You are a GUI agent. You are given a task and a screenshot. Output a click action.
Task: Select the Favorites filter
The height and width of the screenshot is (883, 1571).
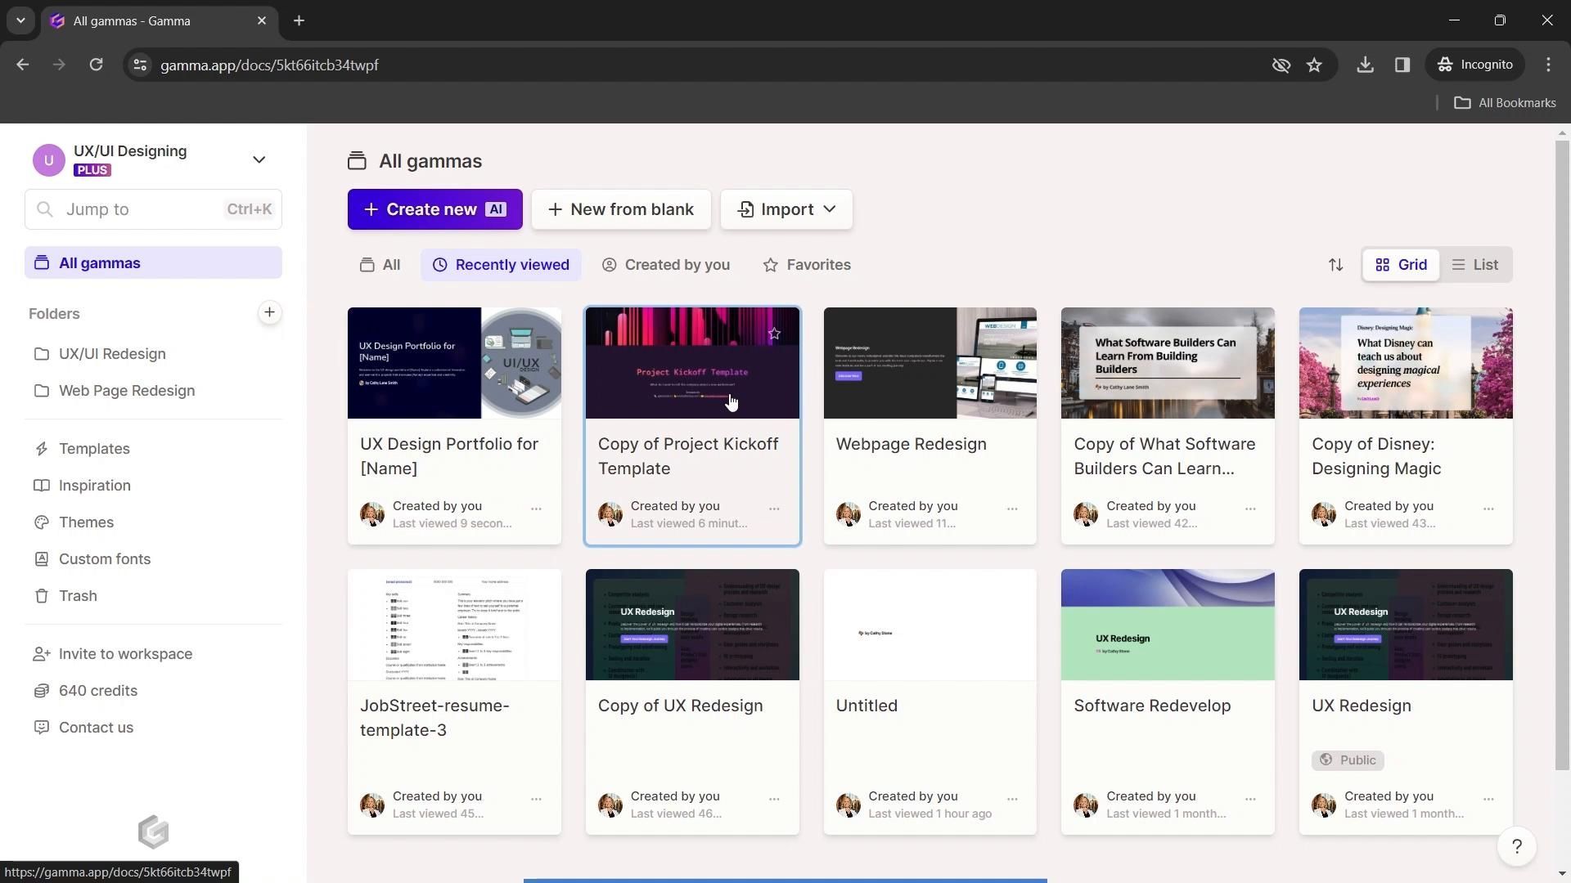[x=807, y=265]
